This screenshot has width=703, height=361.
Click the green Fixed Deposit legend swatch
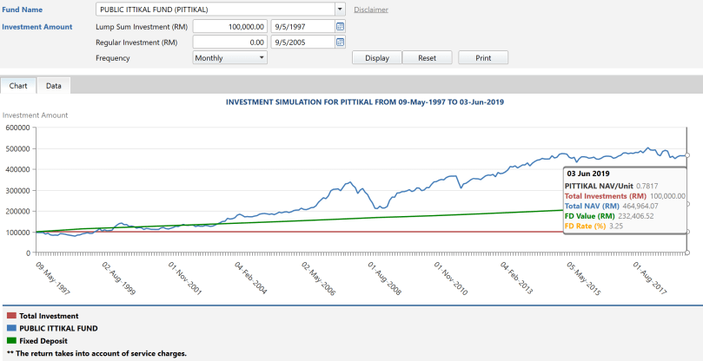tap(10, 341)
